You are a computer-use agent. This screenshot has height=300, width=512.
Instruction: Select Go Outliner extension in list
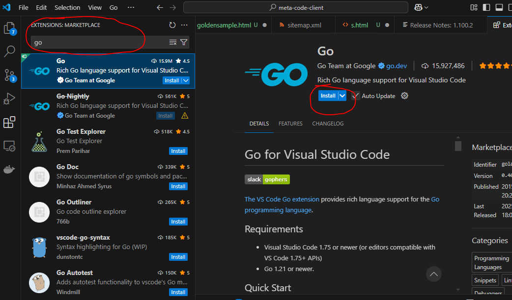pos(108,212)
